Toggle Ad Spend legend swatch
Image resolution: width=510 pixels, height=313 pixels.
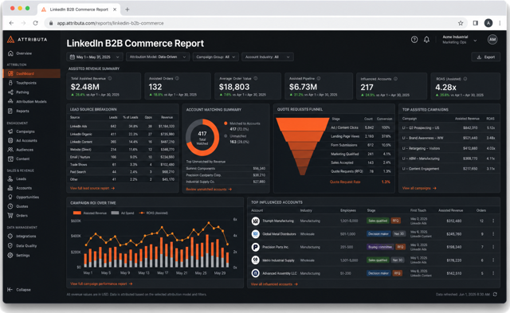tap(115, 213)
